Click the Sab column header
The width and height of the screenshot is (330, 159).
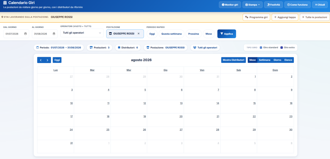tap(239, 70)
